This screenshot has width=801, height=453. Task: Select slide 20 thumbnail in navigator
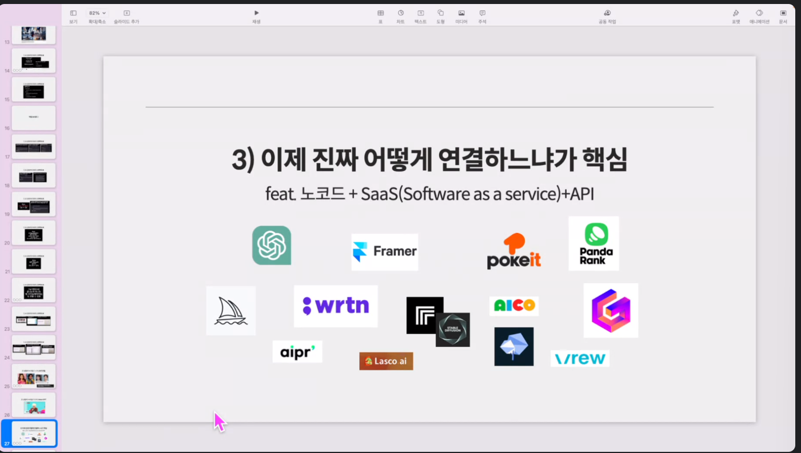click(34, 233)
